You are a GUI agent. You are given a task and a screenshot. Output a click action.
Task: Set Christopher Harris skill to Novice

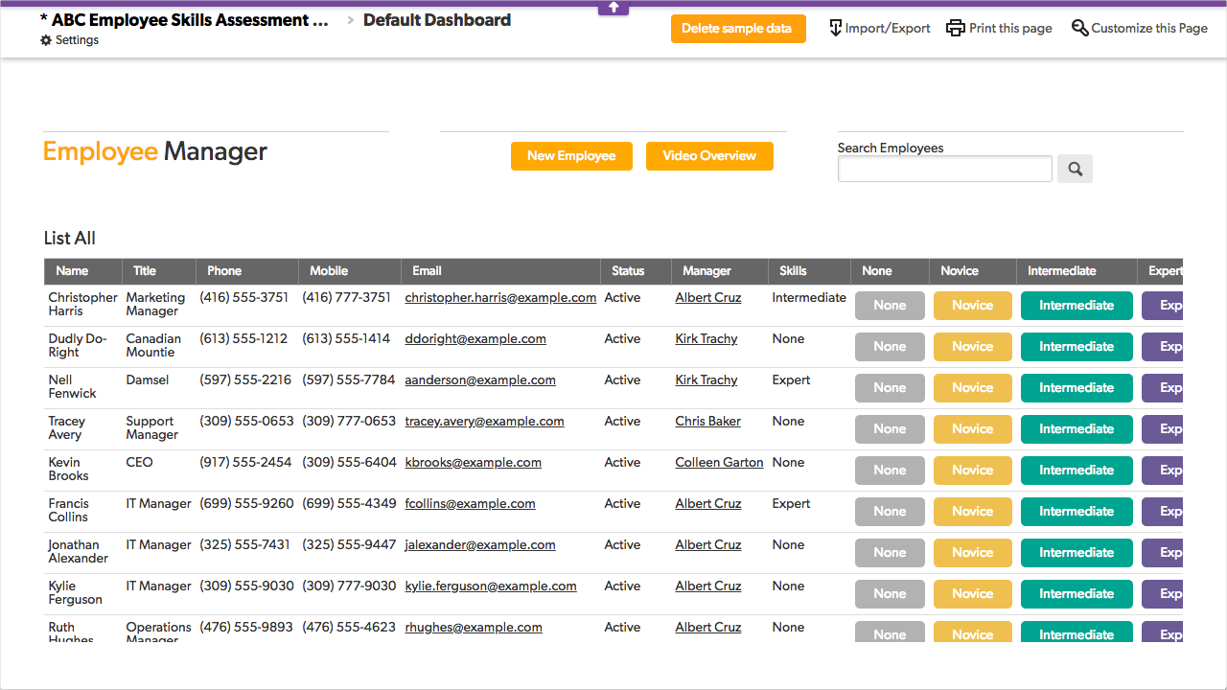[x=972, y=306]
